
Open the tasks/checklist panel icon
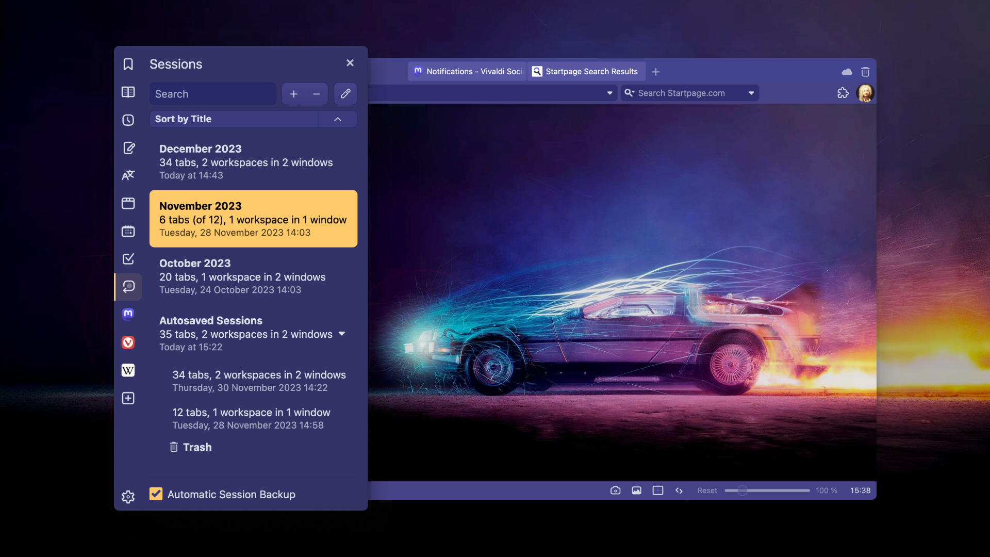(x=128, y=258)
